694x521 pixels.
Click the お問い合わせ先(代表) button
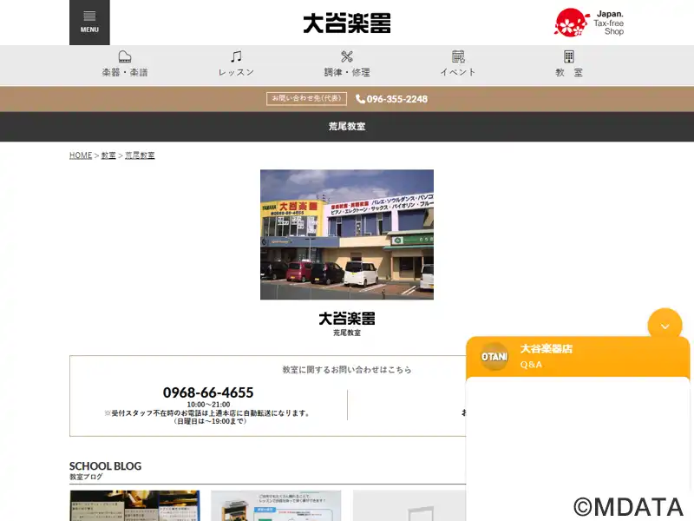click(306, 98)
